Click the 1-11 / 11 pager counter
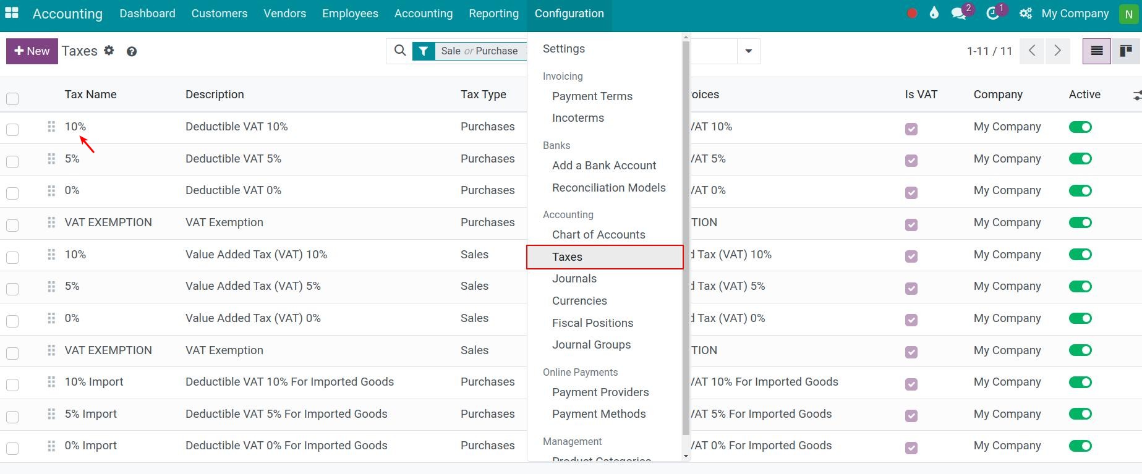 pos(989,51)
